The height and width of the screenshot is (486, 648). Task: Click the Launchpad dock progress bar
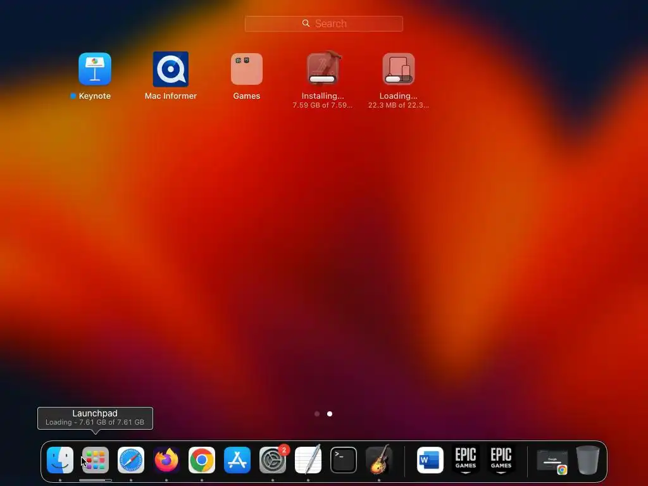point(96,480)
